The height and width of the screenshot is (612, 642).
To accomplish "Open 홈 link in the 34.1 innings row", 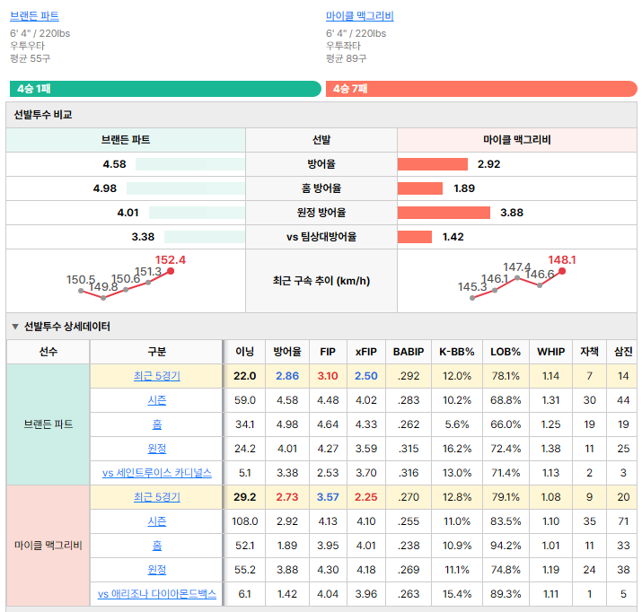I will [x=157, y=424].
